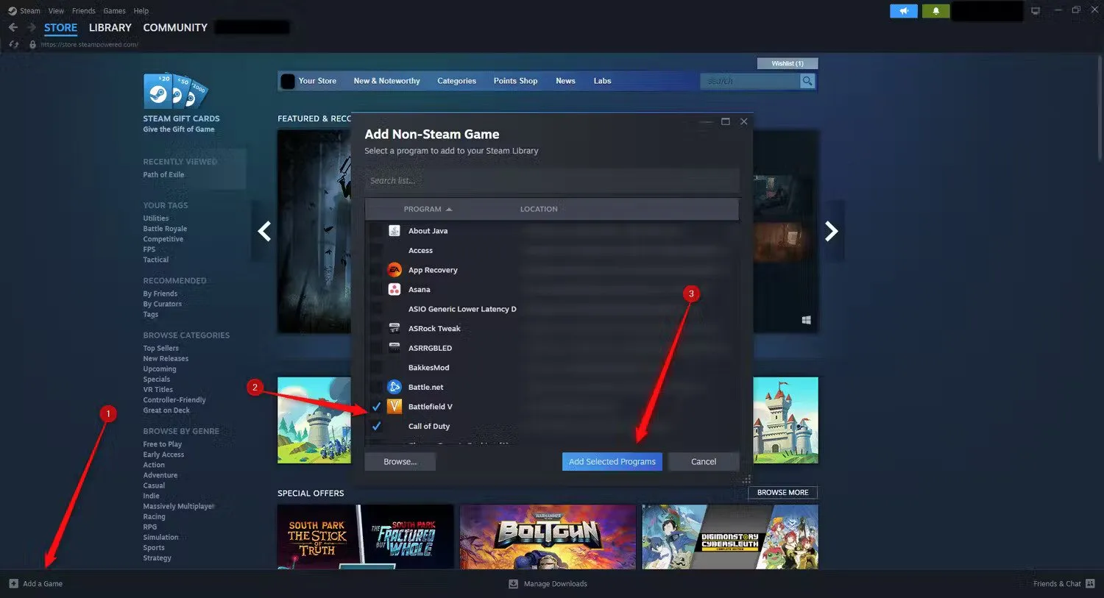Click the green notifications bell icon

point(935,11)
